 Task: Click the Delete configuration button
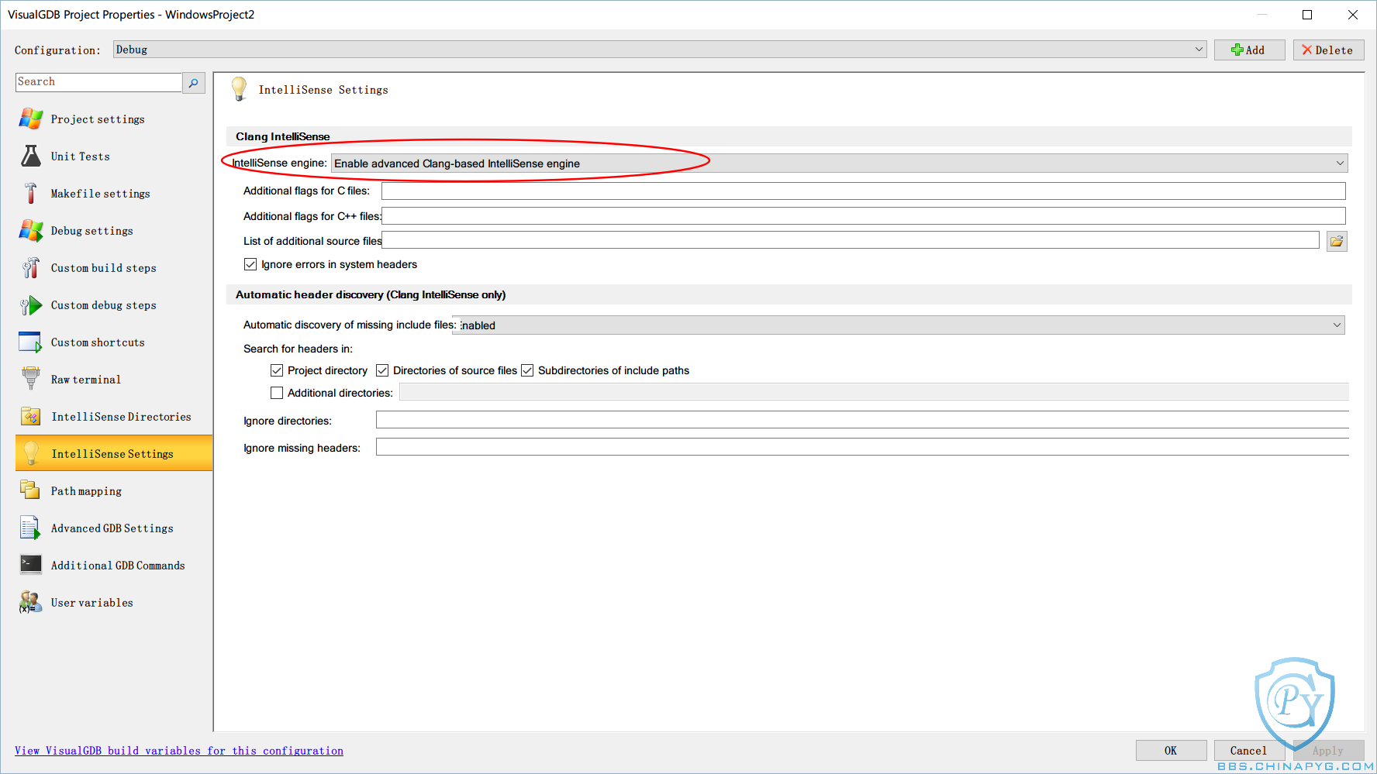pyautogui.click(x=1328, y=50)
